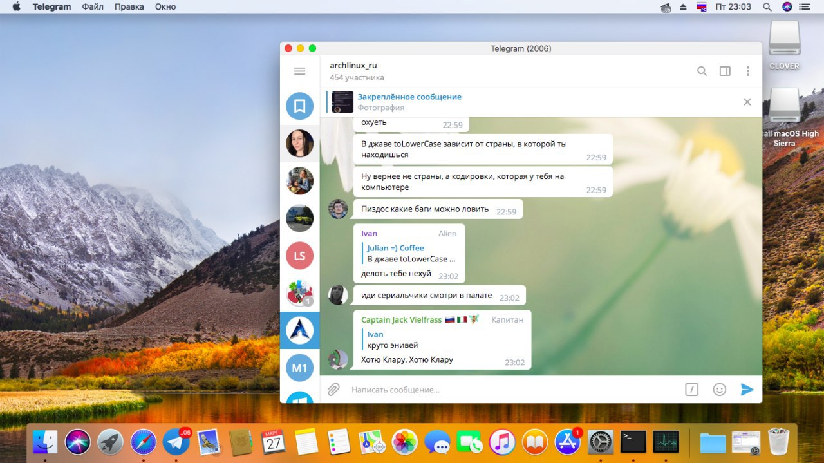The width and height of the screenshot is (824, 463).
Task: Open Finder from the Dock
Action: [x=45, y=442]
